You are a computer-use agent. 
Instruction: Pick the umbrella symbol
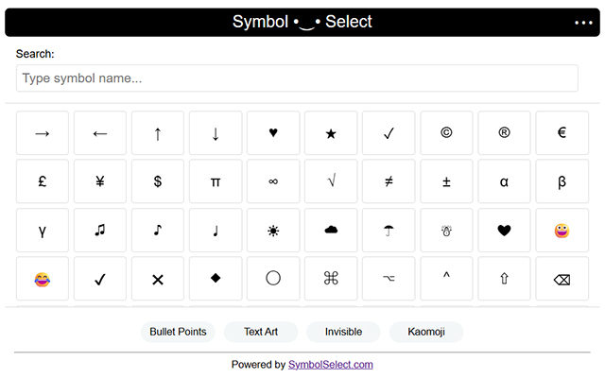(x=389, y=230)
